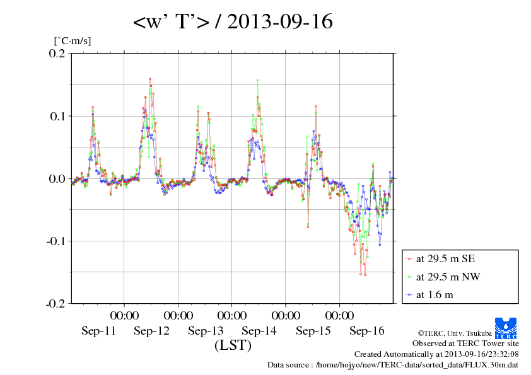531x375 pixels.
Task: Click the legend entry "at 29.5 m NW"
Action: click(x=448, y=277)
